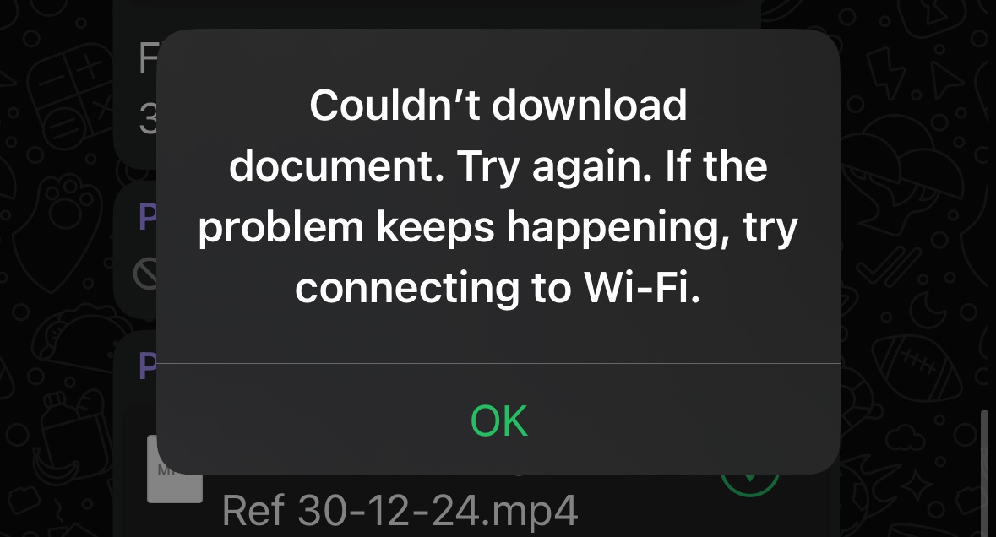Tap the "problem keeps happening, try" text line

tap(498, 227)
